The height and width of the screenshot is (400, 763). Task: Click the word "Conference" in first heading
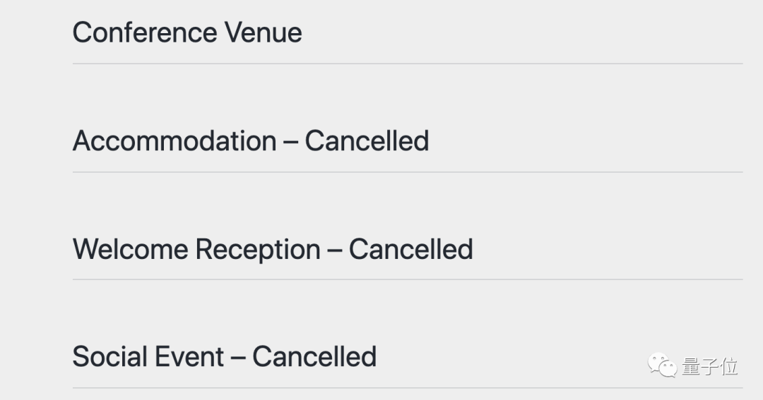tap(143, 32)
